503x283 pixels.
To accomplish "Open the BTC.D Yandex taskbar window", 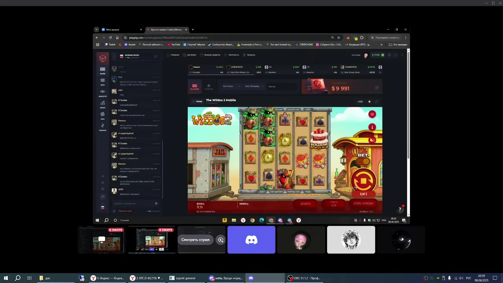I will point(147,278).
